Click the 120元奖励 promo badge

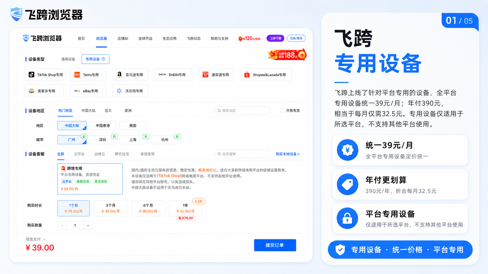[249, 38]
